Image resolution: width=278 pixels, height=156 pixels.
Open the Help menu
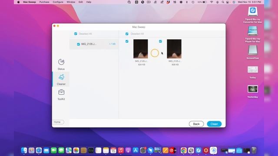click(89, 2)
